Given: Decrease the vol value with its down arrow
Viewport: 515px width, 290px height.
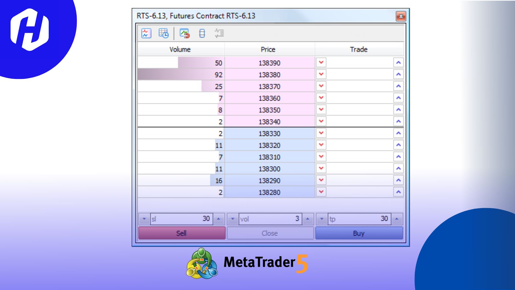Looking at the screenshot, I should (x=233, y=219).
